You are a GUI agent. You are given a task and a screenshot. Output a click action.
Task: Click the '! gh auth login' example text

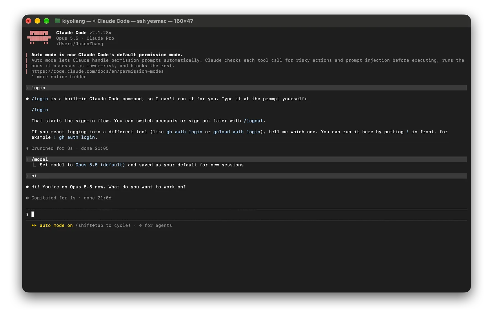[x=74, y=138]
